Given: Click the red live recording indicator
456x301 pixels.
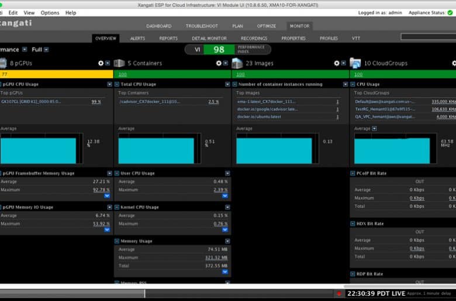Looking at the screenshot, I should (x=339, y=293).
